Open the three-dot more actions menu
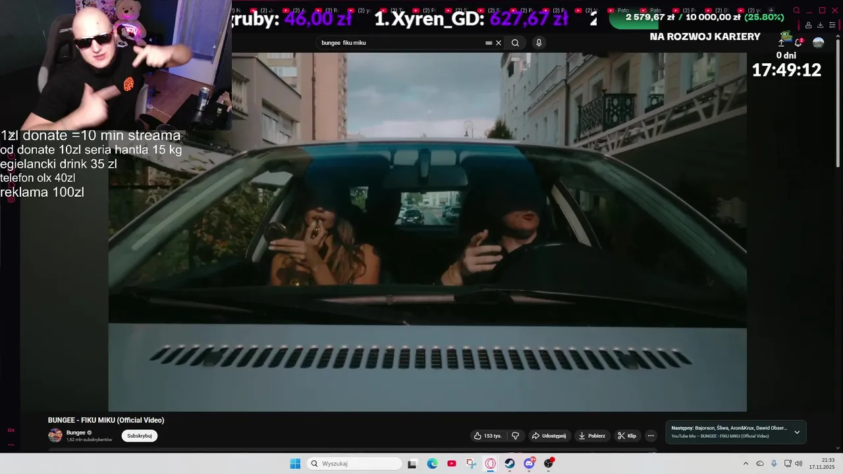 click(x=651, y=436)
